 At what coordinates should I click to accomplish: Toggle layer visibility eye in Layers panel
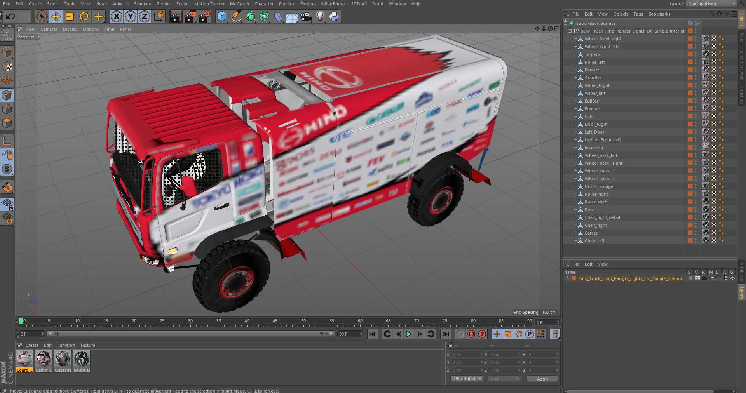pyautogui.click(x=697, y=278)
